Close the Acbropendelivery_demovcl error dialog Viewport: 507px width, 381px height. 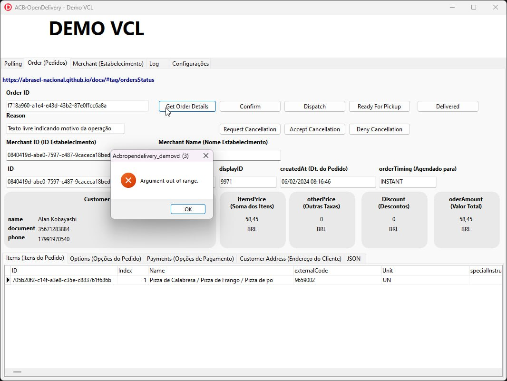coord(205,156)
